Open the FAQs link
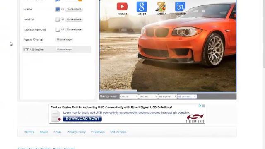Viewport: 265px width, 149px height. click(x=57, y=132)
